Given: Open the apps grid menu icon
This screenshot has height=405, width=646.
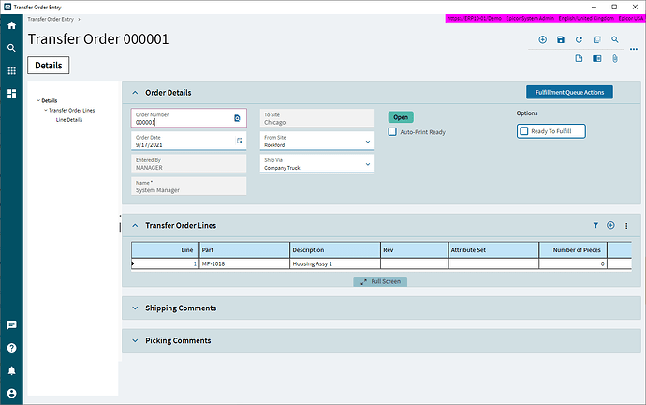Looking at the screenshot, I should click(x=11, y=70).
